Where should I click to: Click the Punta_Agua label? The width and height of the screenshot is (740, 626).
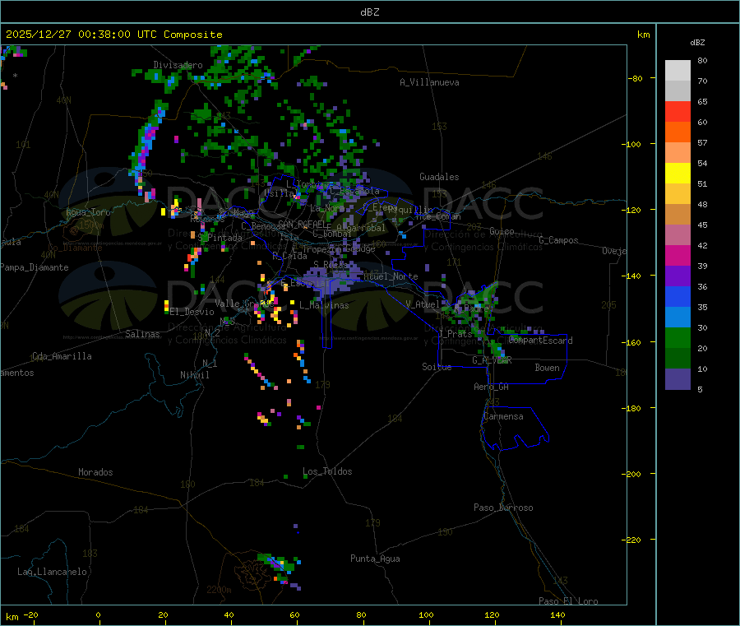375,559
